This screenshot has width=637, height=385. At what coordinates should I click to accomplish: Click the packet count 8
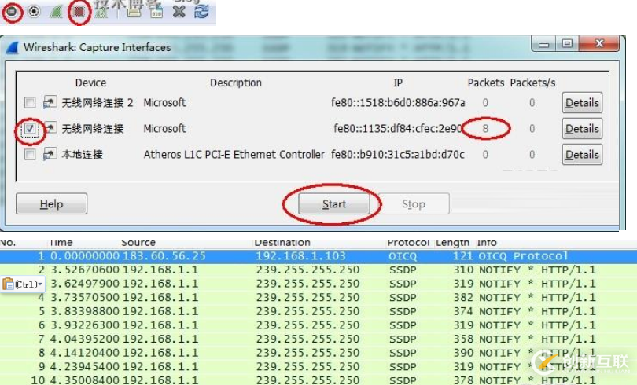coord(485,129)
